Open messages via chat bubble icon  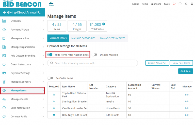click(x=180, y=4)
